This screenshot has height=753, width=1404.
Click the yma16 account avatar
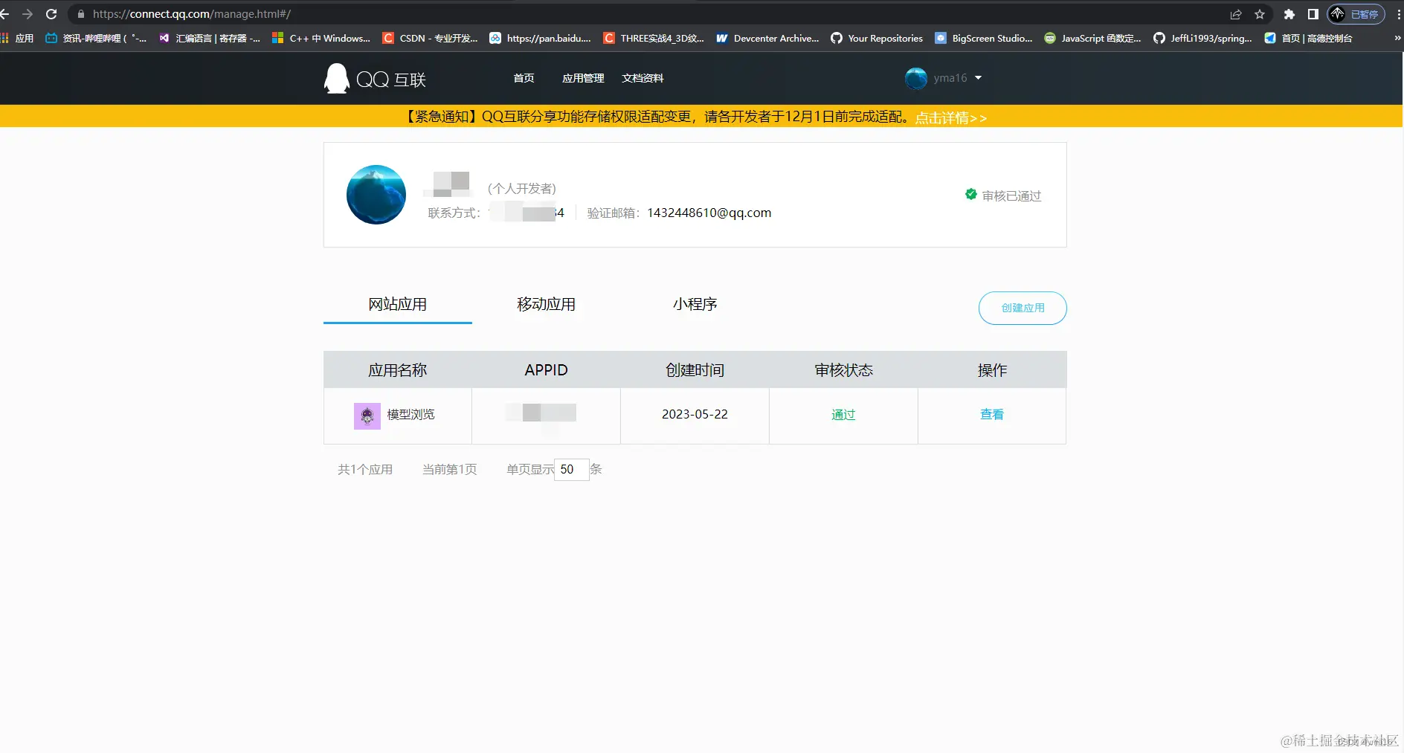click(915, 78)
